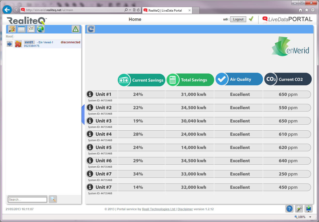Click the disconnected status text for evrd1
Screen dimensions: 319x222
pyautogui.click(x=70, y=42)
